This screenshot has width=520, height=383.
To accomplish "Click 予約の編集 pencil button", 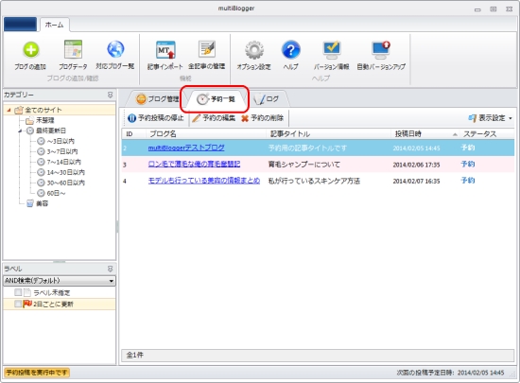I will tap(214, 118).
